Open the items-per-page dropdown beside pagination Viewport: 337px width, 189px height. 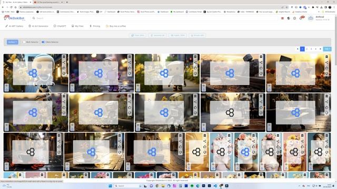(x=327, y=49)
